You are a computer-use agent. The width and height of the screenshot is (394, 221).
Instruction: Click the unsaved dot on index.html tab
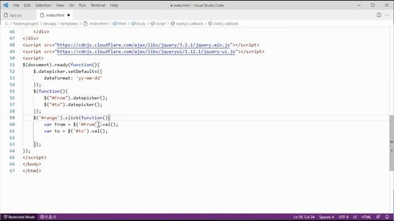pyautogui.click(x=68, y=15)
